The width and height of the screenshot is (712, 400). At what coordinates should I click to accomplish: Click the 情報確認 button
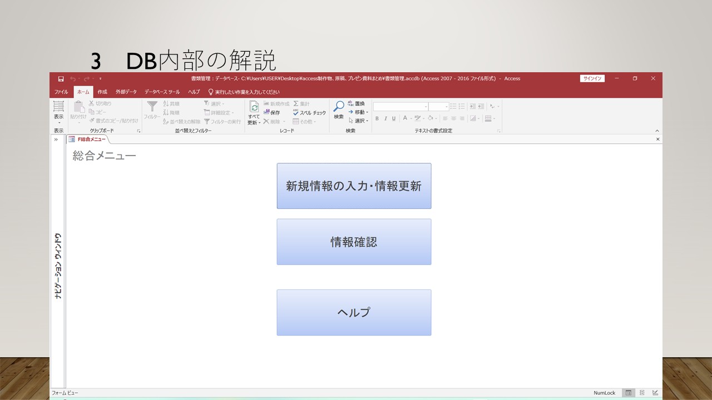click(x=354, y=242)
